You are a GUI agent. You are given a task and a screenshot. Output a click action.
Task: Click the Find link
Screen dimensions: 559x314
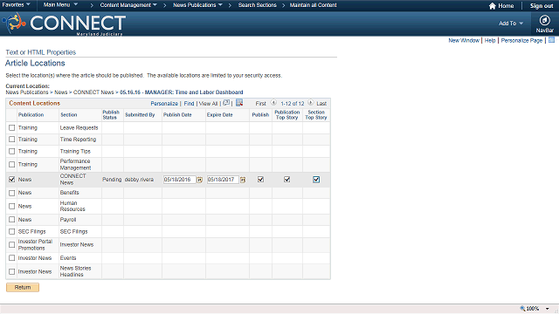(x=189, y=103)
